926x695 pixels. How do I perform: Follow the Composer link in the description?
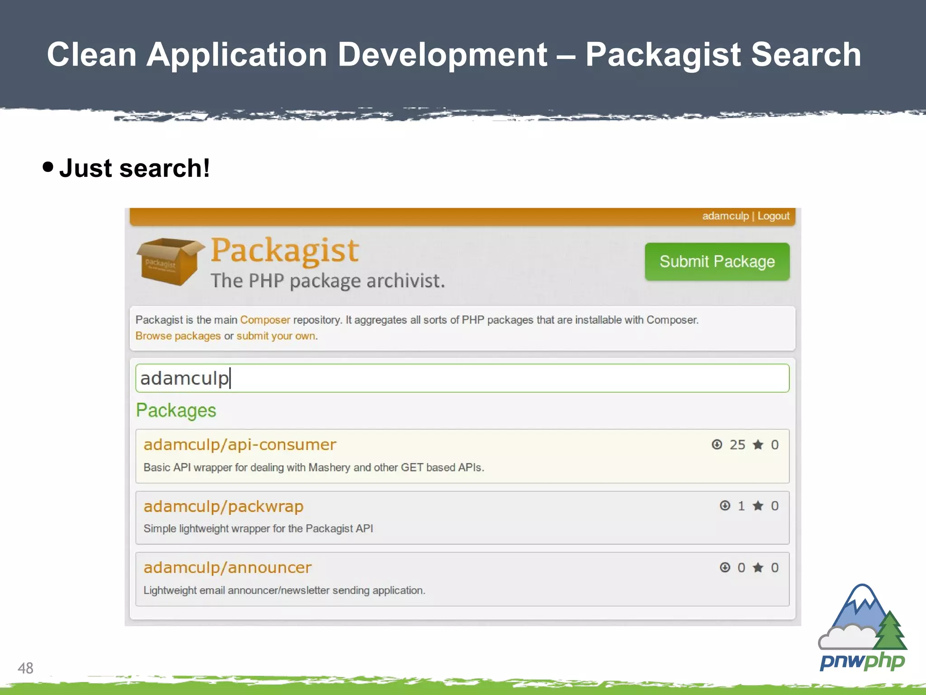265,320
